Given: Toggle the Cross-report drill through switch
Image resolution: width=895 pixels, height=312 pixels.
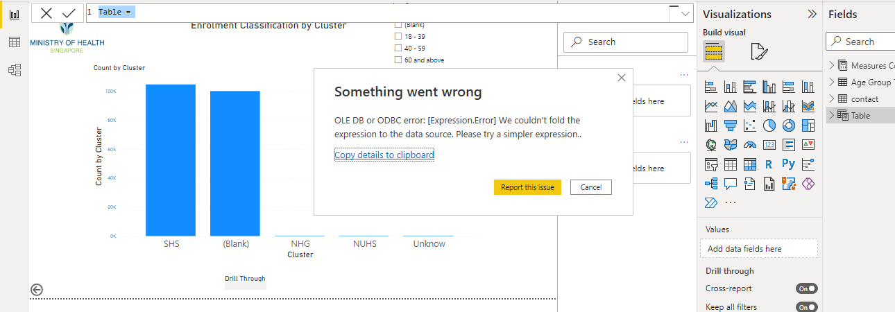Looking at the screenshot, I should [807, 288].
